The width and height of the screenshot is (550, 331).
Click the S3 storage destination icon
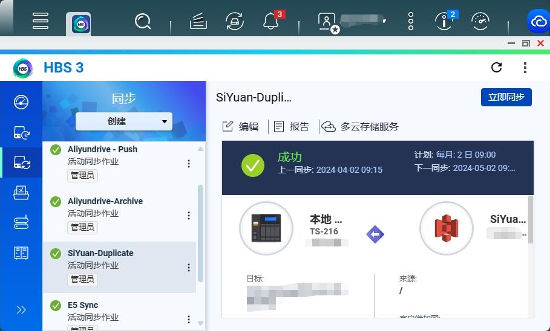(x=446, y=228)
